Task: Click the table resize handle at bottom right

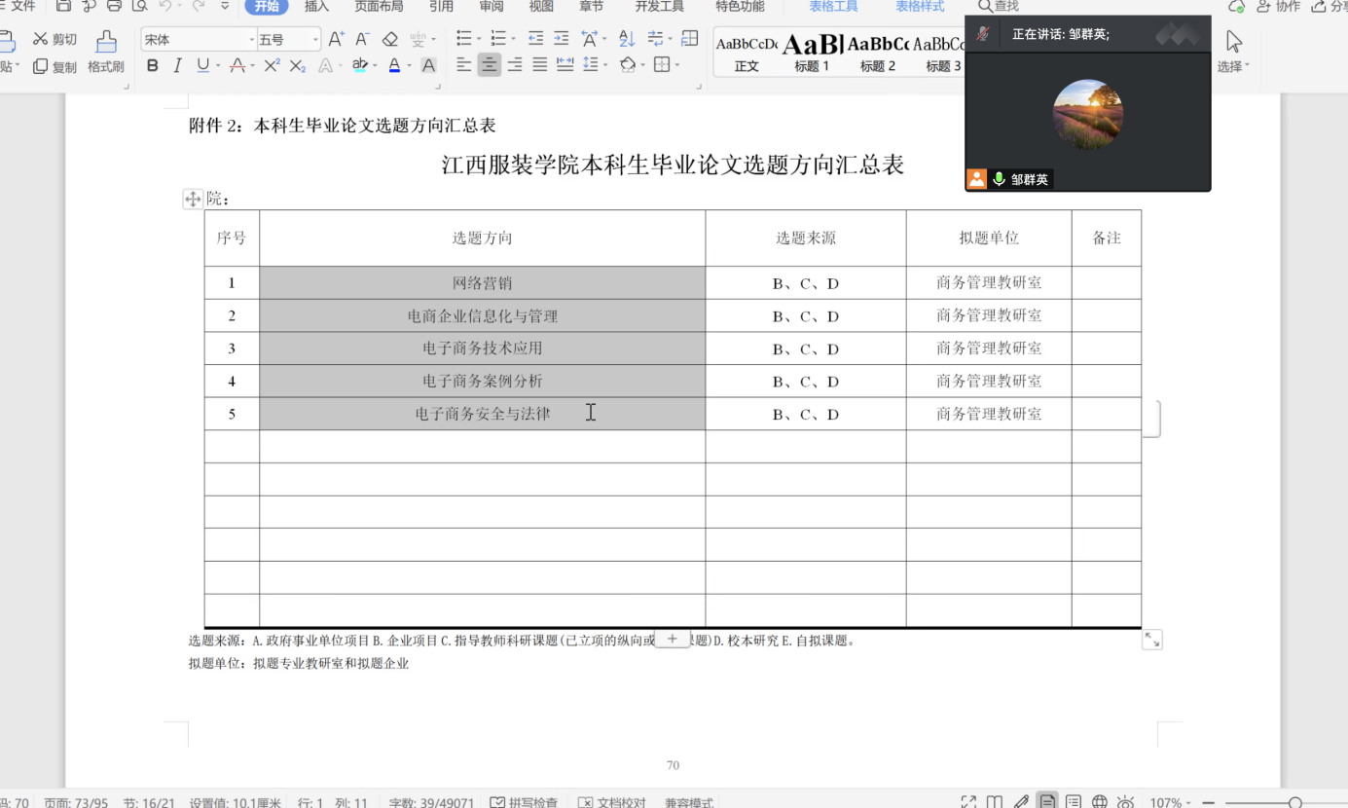Action: (1152, 640)
